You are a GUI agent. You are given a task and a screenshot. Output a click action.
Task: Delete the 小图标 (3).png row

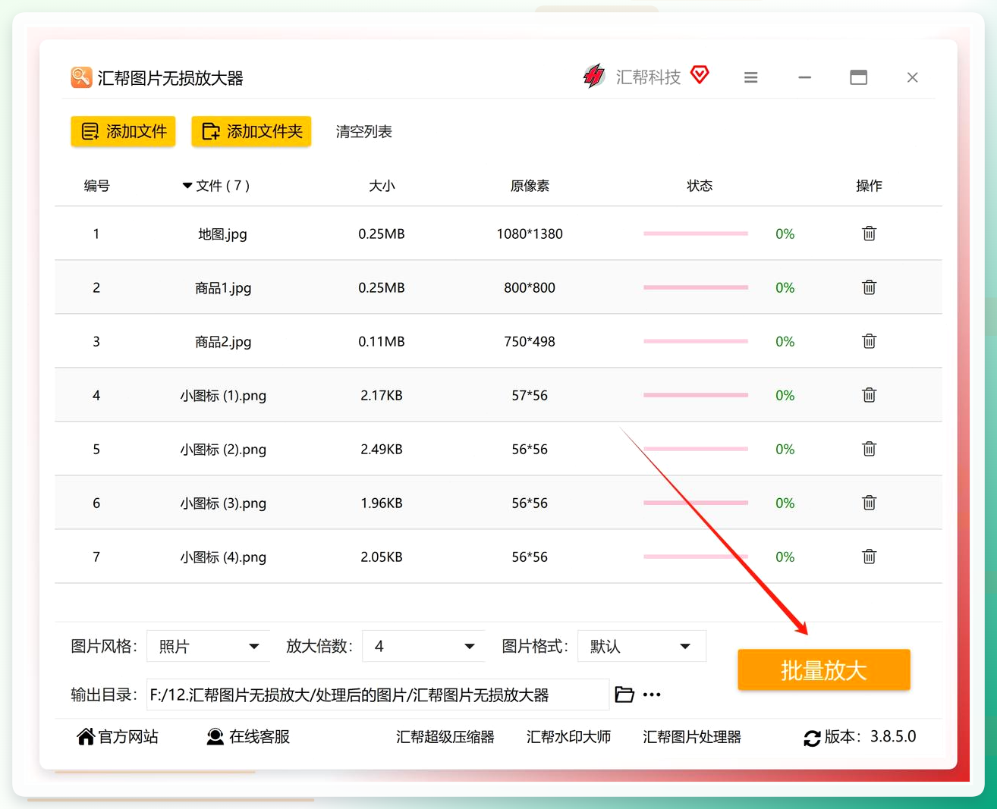(x=869, y=503)
